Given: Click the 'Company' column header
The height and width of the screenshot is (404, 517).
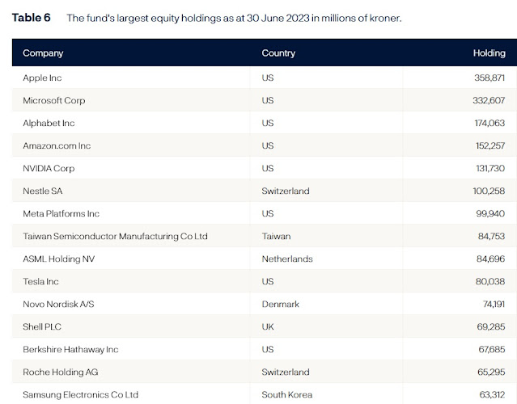Looking at the screenshot, I should 43,53.
